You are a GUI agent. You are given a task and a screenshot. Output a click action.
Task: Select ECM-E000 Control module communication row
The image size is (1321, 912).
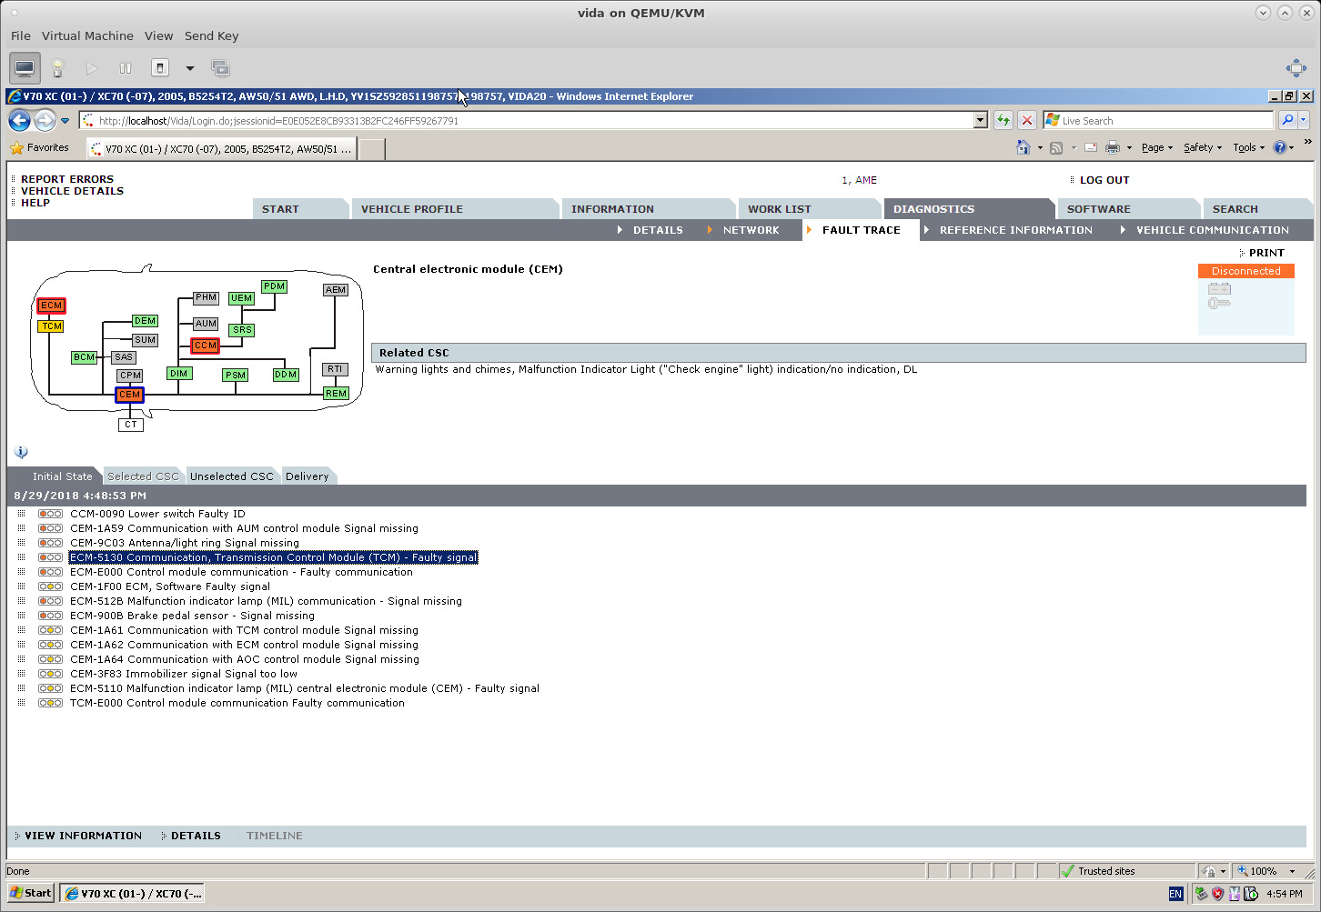pyautogui.click(x=241, y=572)
